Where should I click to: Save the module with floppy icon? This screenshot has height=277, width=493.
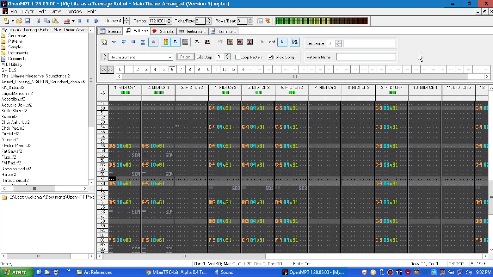tap(27, 21)
